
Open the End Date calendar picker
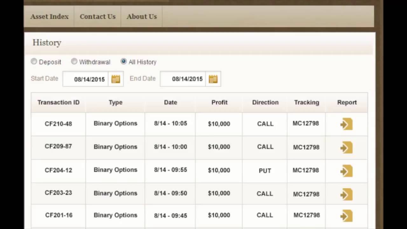[213, 79]
